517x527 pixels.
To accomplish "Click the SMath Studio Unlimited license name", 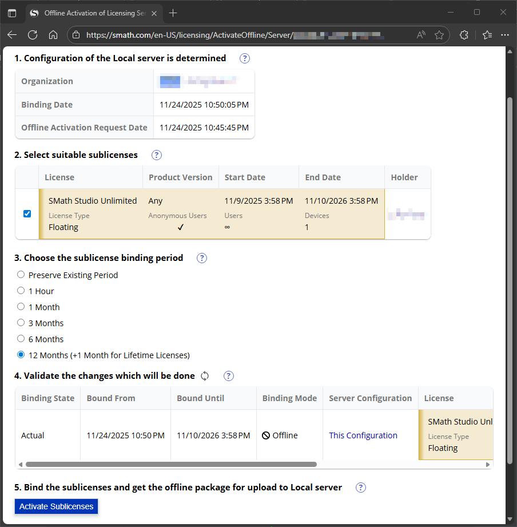I will click(93, 201).
